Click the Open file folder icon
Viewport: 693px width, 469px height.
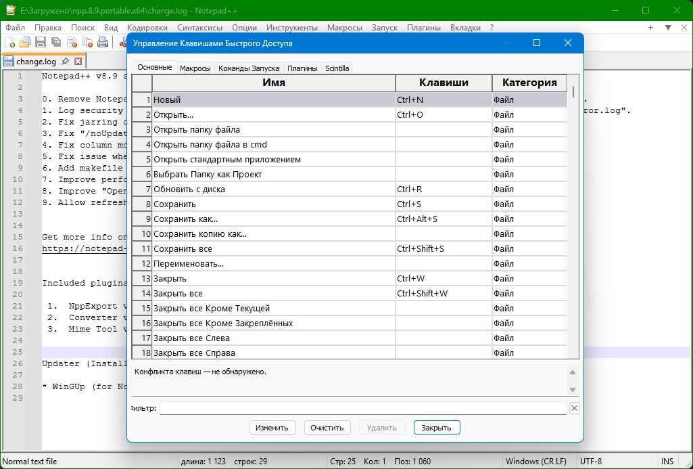coord(25,43)
